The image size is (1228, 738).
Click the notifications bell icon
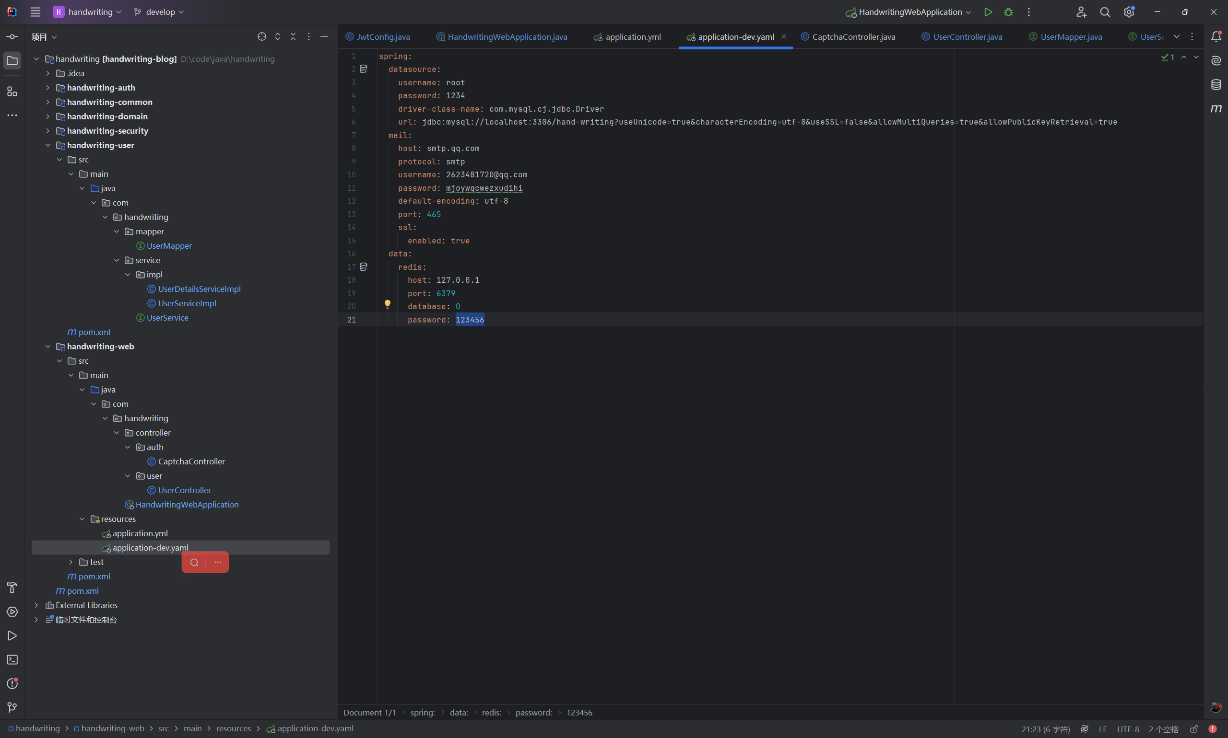tap(1216, 36)
